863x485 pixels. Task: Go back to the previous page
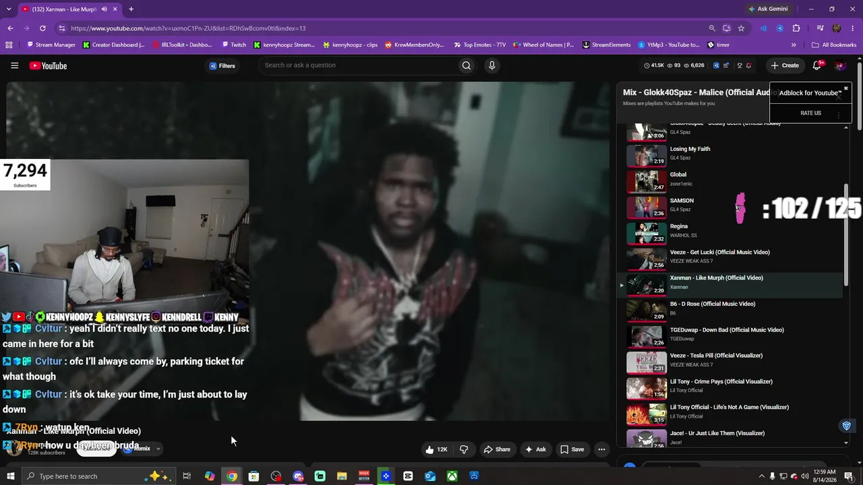point(10,28)
